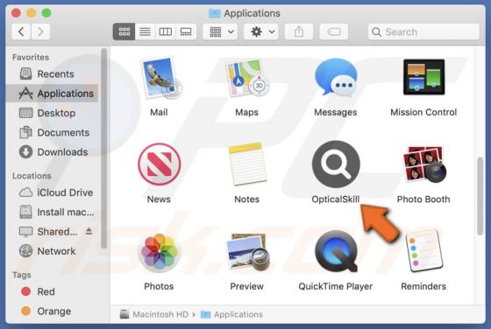The height and width of the screenshot is (329, 491).
Task: Open iCloud Drive in the sidebar
Action: 52,192
